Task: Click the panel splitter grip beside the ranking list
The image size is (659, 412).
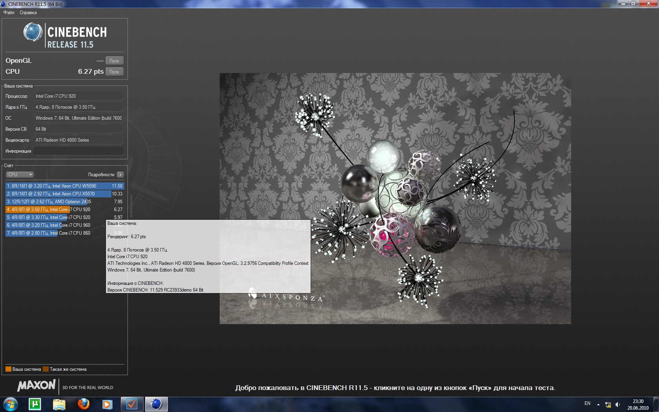Action: pyautogui.click(x=131, y=206)
